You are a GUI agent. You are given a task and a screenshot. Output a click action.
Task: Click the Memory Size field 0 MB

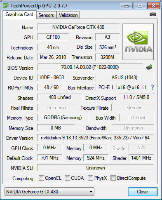tap(56, 128)
